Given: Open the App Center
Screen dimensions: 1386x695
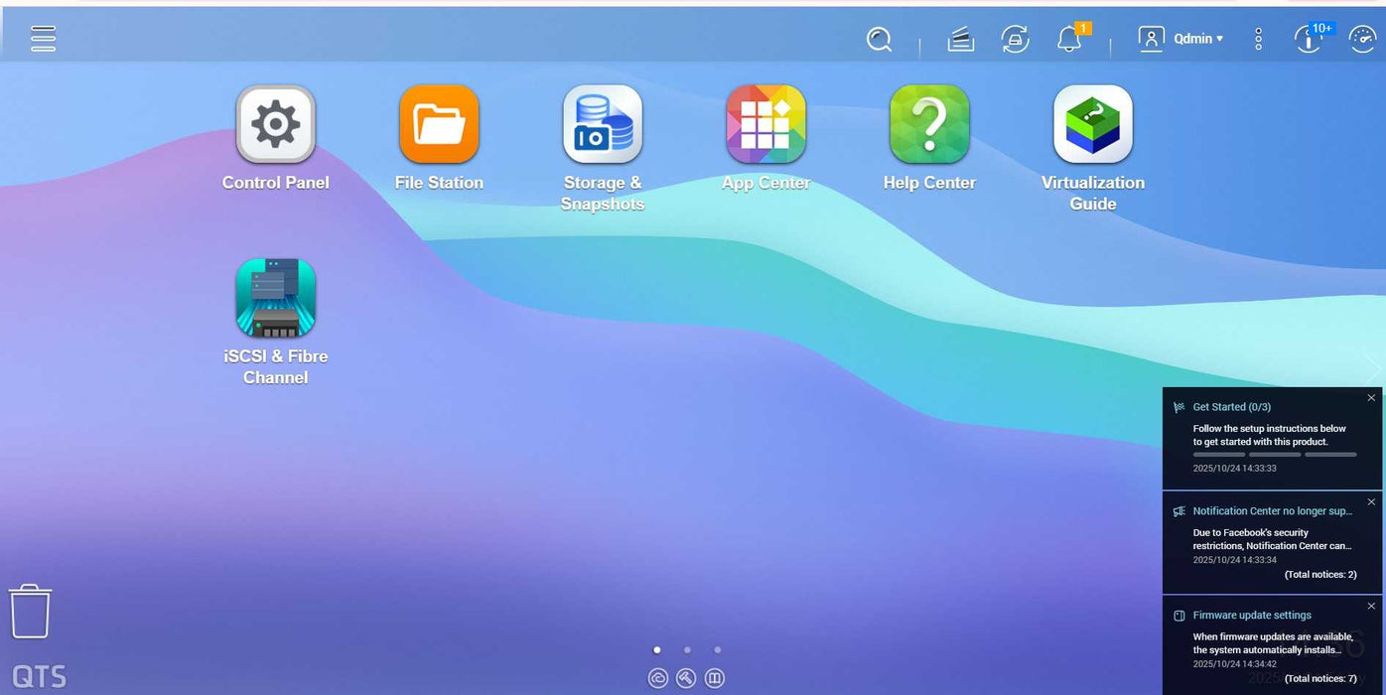Looking at the screenshot, I should (765, 125).
